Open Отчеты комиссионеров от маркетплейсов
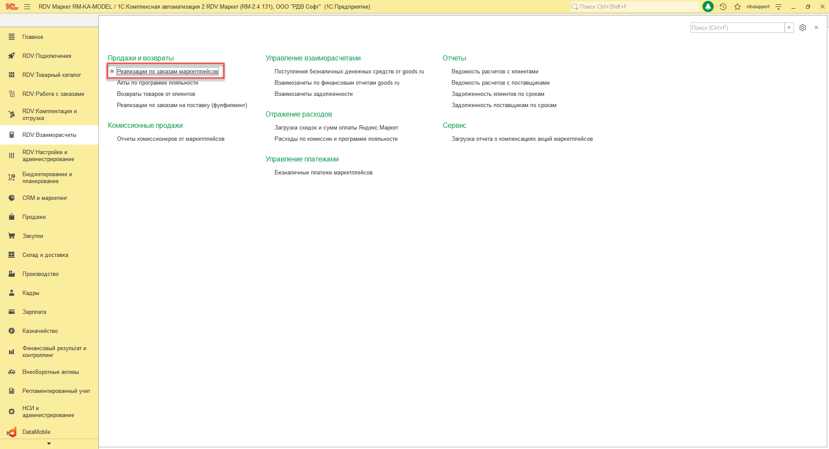 [171, 139]
